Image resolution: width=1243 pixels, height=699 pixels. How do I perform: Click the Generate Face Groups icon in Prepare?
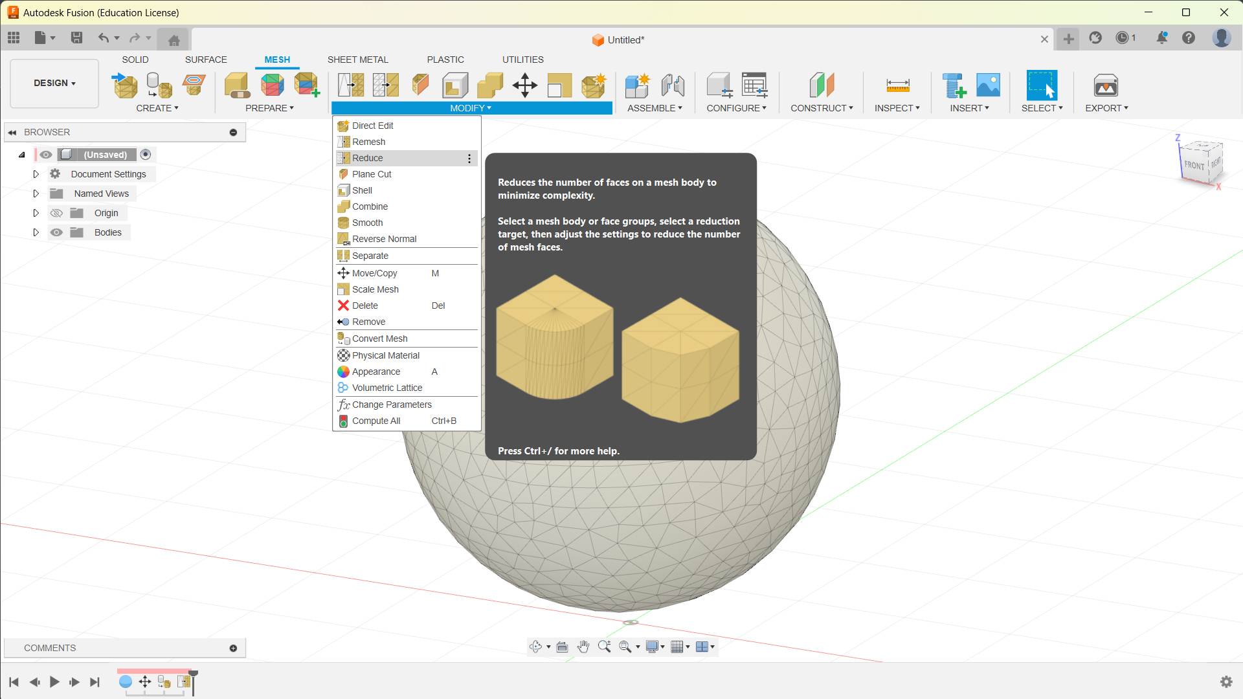(272, 85)
